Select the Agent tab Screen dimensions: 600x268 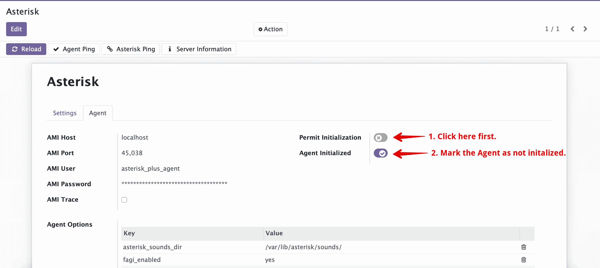(98, 113)
